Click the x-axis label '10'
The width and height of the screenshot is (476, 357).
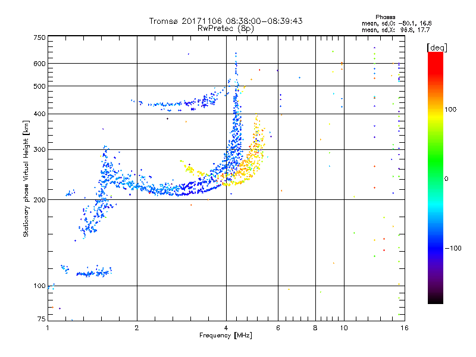click(344, 328)
